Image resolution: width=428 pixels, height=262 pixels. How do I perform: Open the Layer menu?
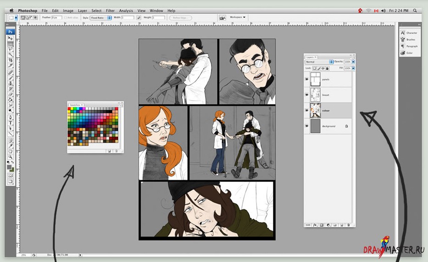click(83, 11)
